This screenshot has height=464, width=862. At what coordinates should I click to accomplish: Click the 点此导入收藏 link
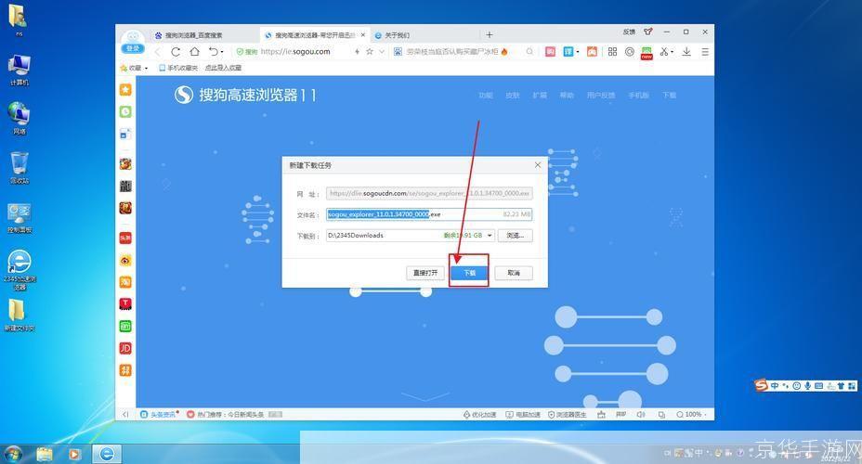point(223,68)
